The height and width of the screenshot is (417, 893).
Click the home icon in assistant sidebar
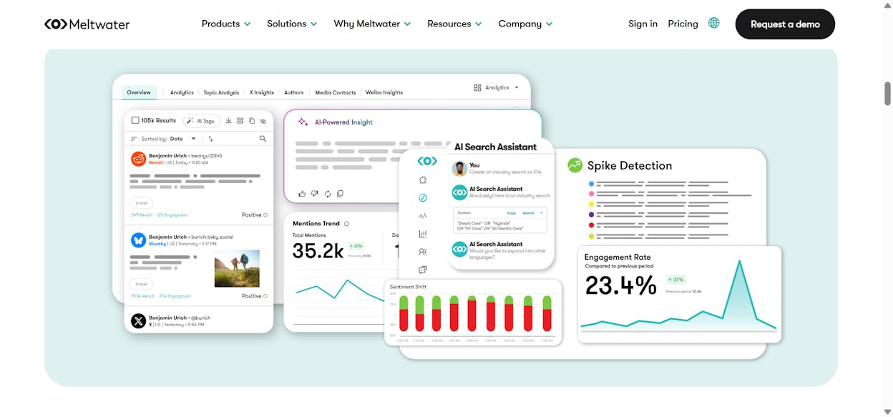coord(423,180)
